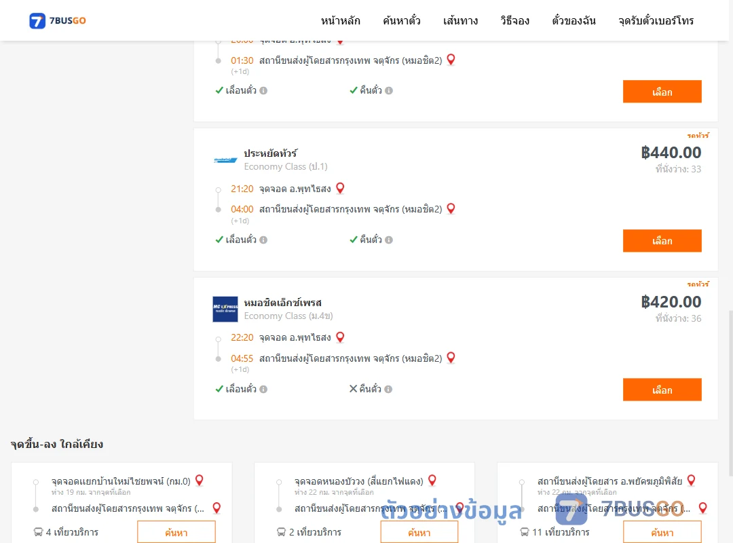Click map pin beside 01:30 arrival station
The width and height of the screenshot is (733, 543).
pos(451,60)
